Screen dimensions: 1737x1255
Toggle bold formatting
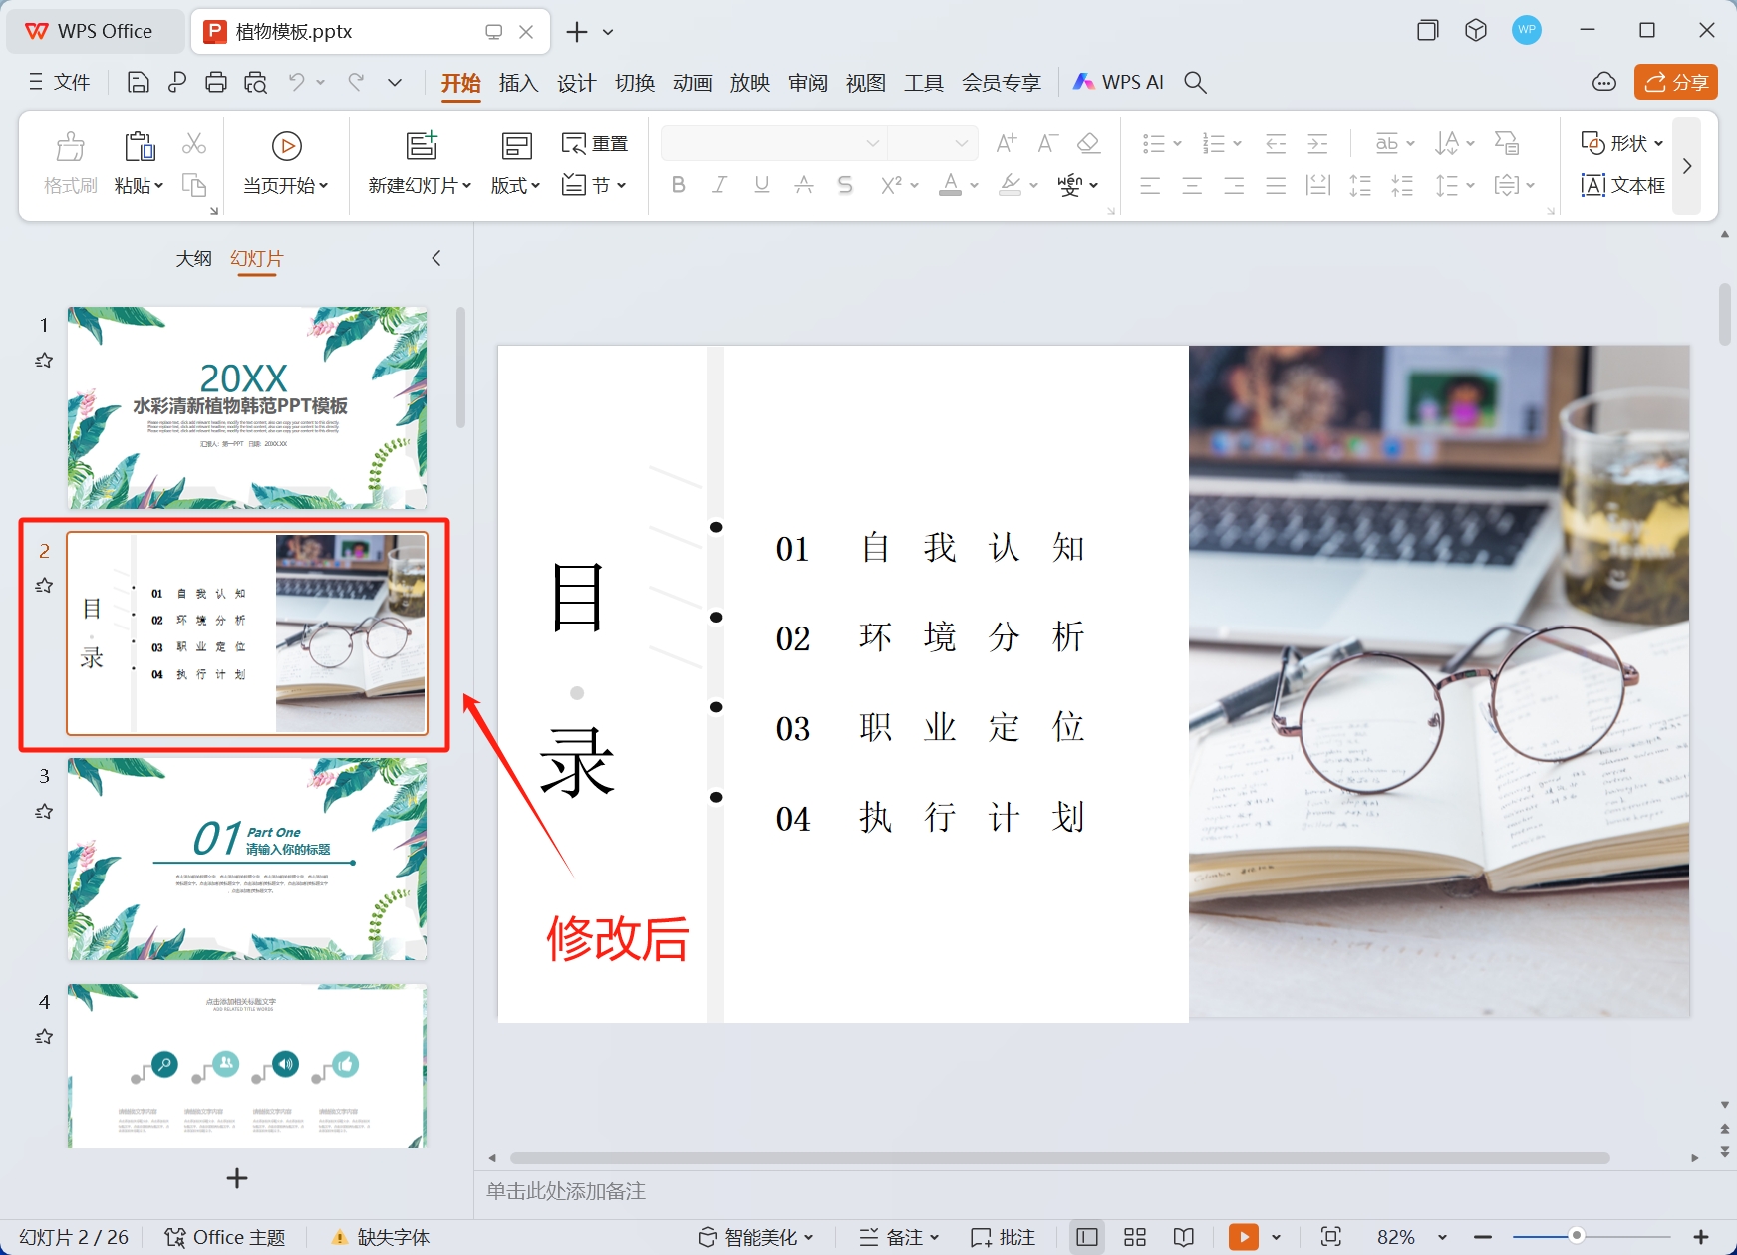pos(678,184)
